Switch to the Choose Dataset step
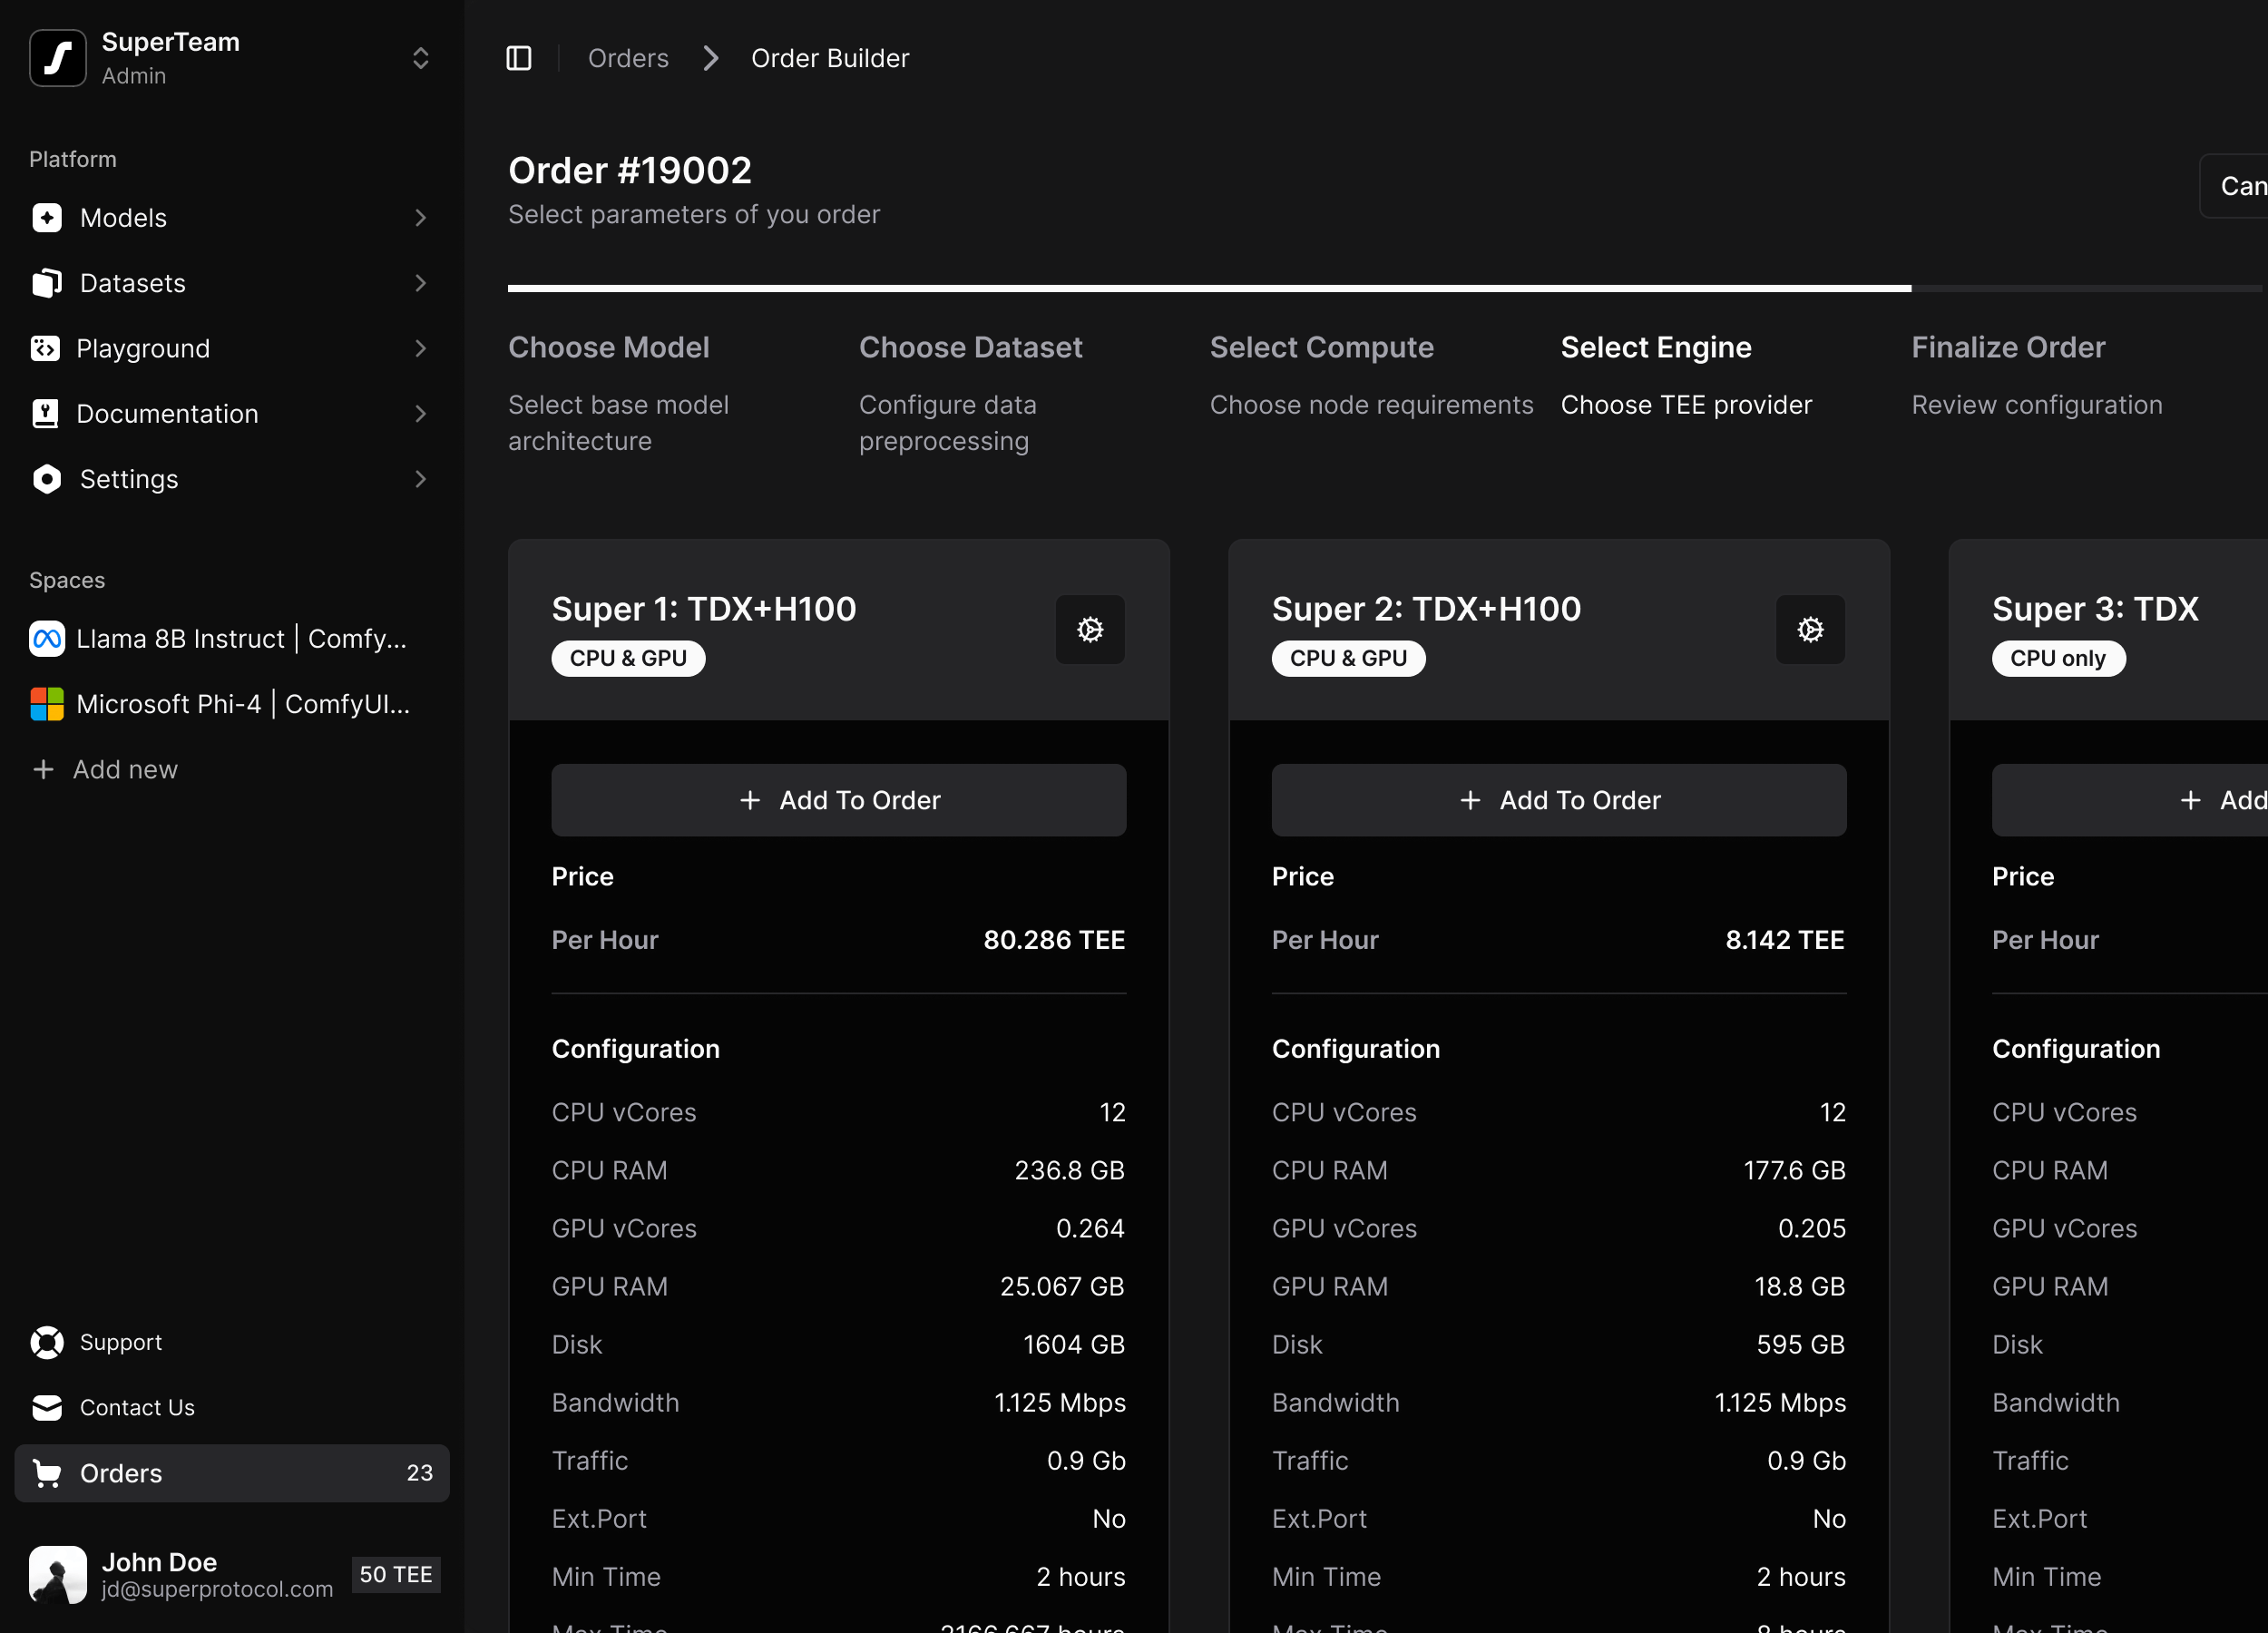This screenshot has width=2268, height=1633. coord(971,347)
